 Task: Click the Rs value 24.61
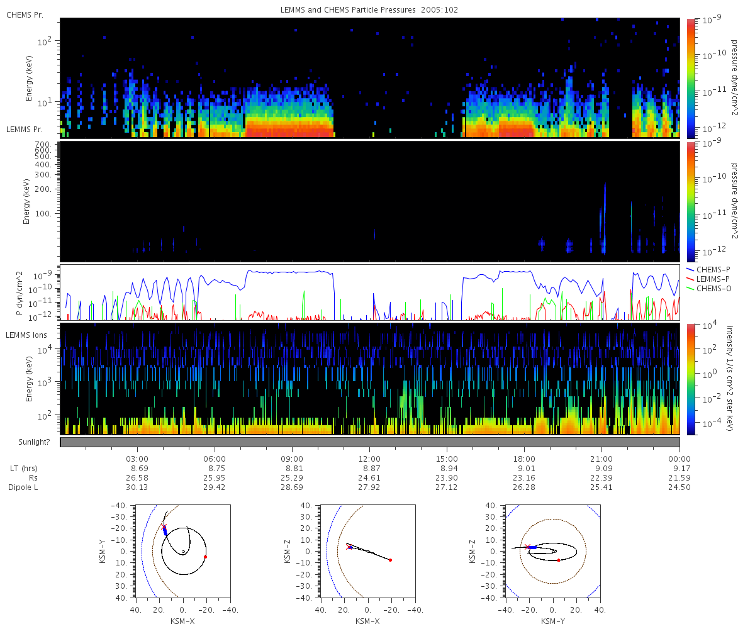[x=369, y=478]
